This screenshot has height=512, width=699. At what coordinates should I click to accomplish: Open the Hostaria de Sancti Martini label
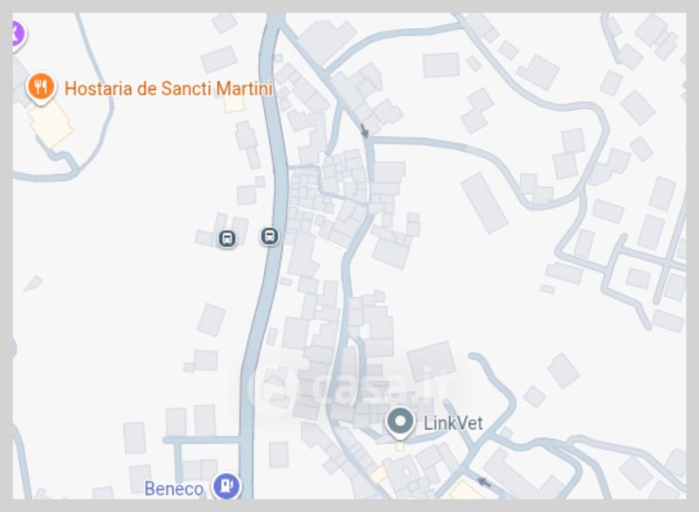click(169, 88)
